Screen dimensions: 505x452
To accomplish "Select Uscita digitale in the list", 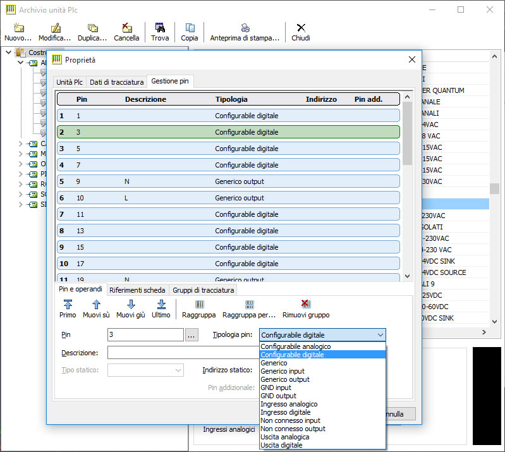I will coord(281,445).
